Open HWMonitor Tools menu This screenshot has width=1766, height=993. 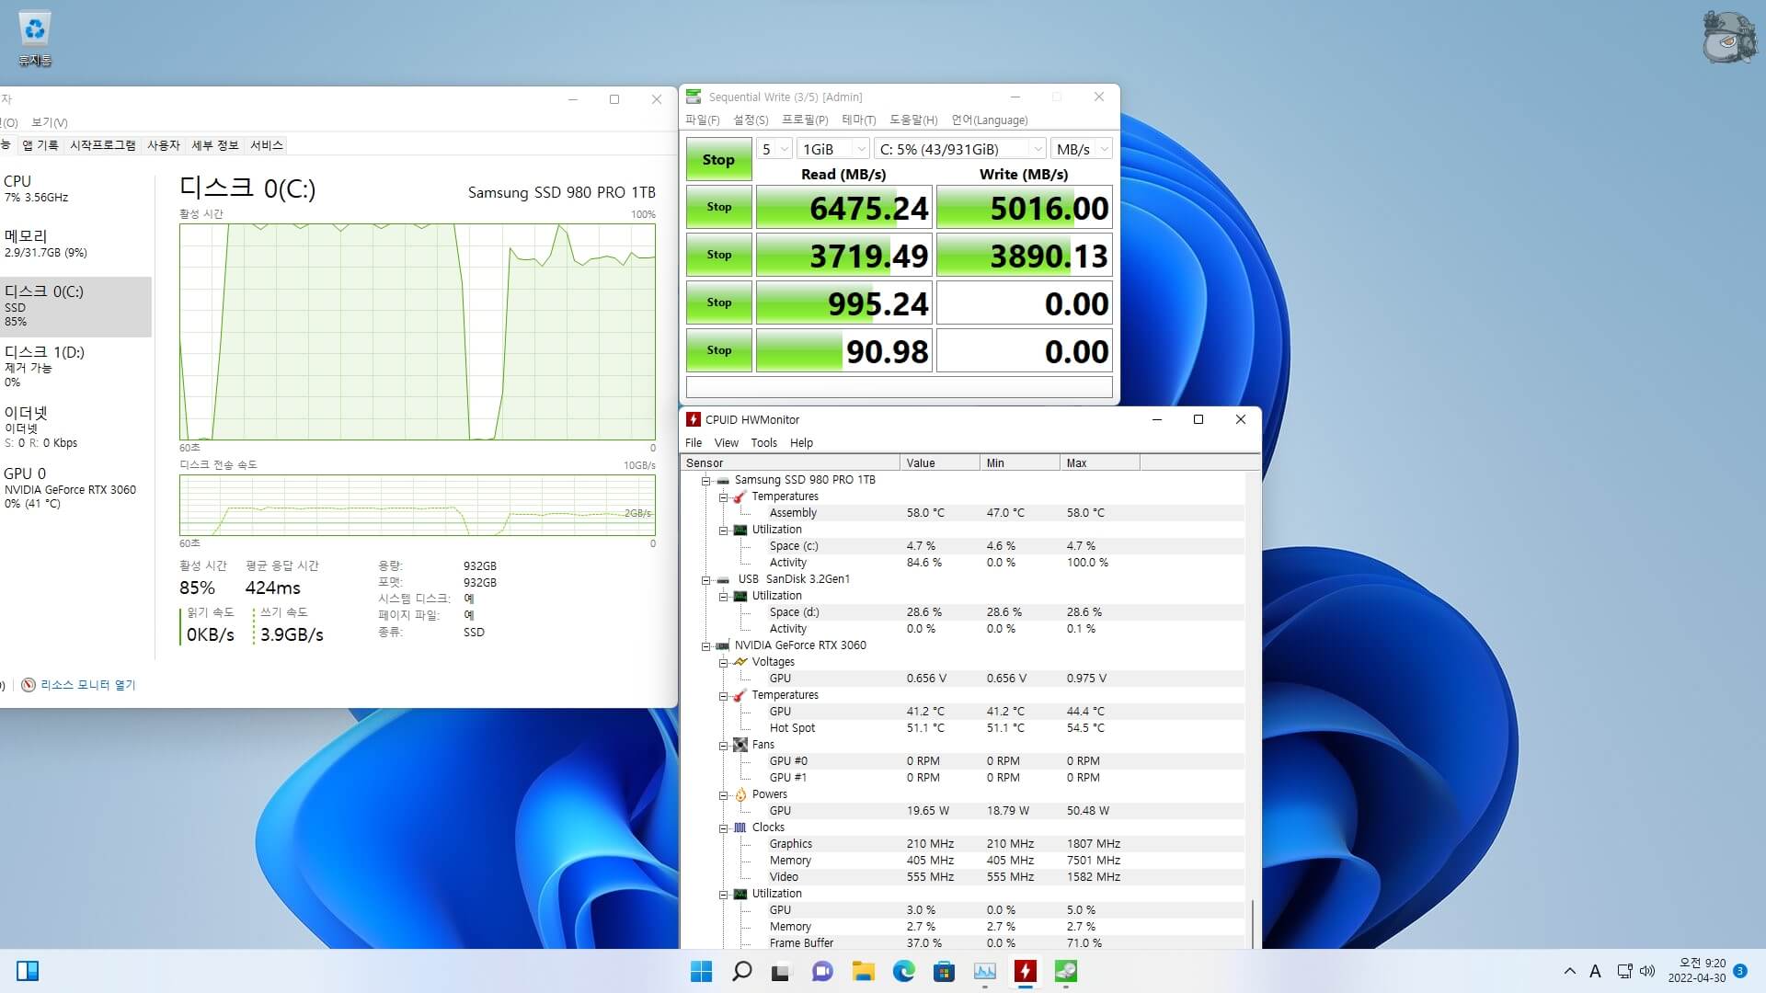click(x=763, y=442)
